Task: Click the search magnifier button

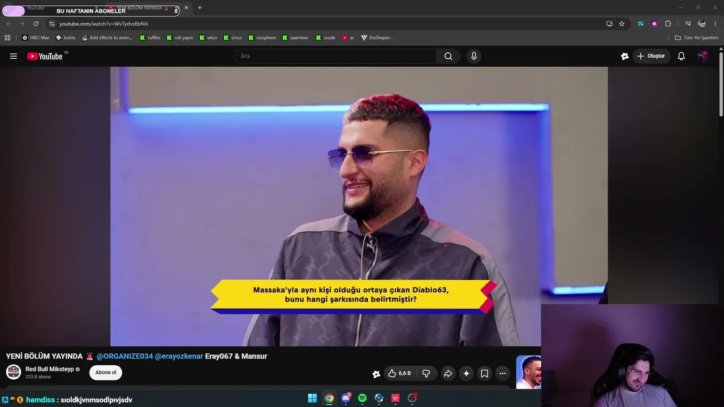Action: tap(448, 56)
